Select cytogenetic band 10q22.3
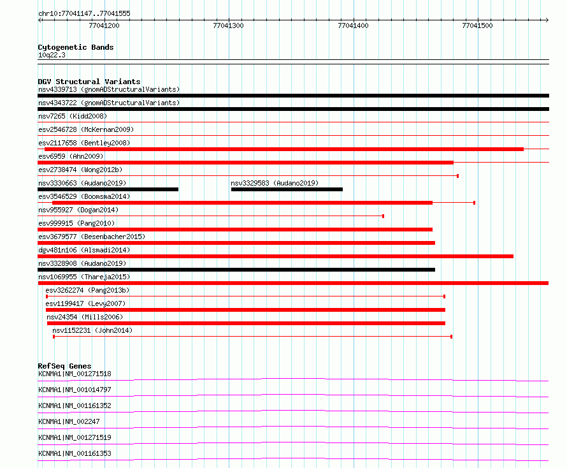The width and height of the screenshot is (567, 468). tap(52, 55)
